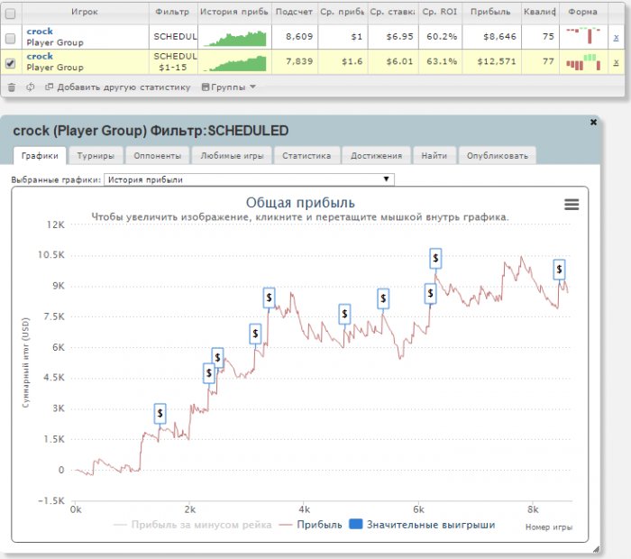Sort by Квалиф column header
Viewport: 631px width, 559px height.
pos(540,12)
